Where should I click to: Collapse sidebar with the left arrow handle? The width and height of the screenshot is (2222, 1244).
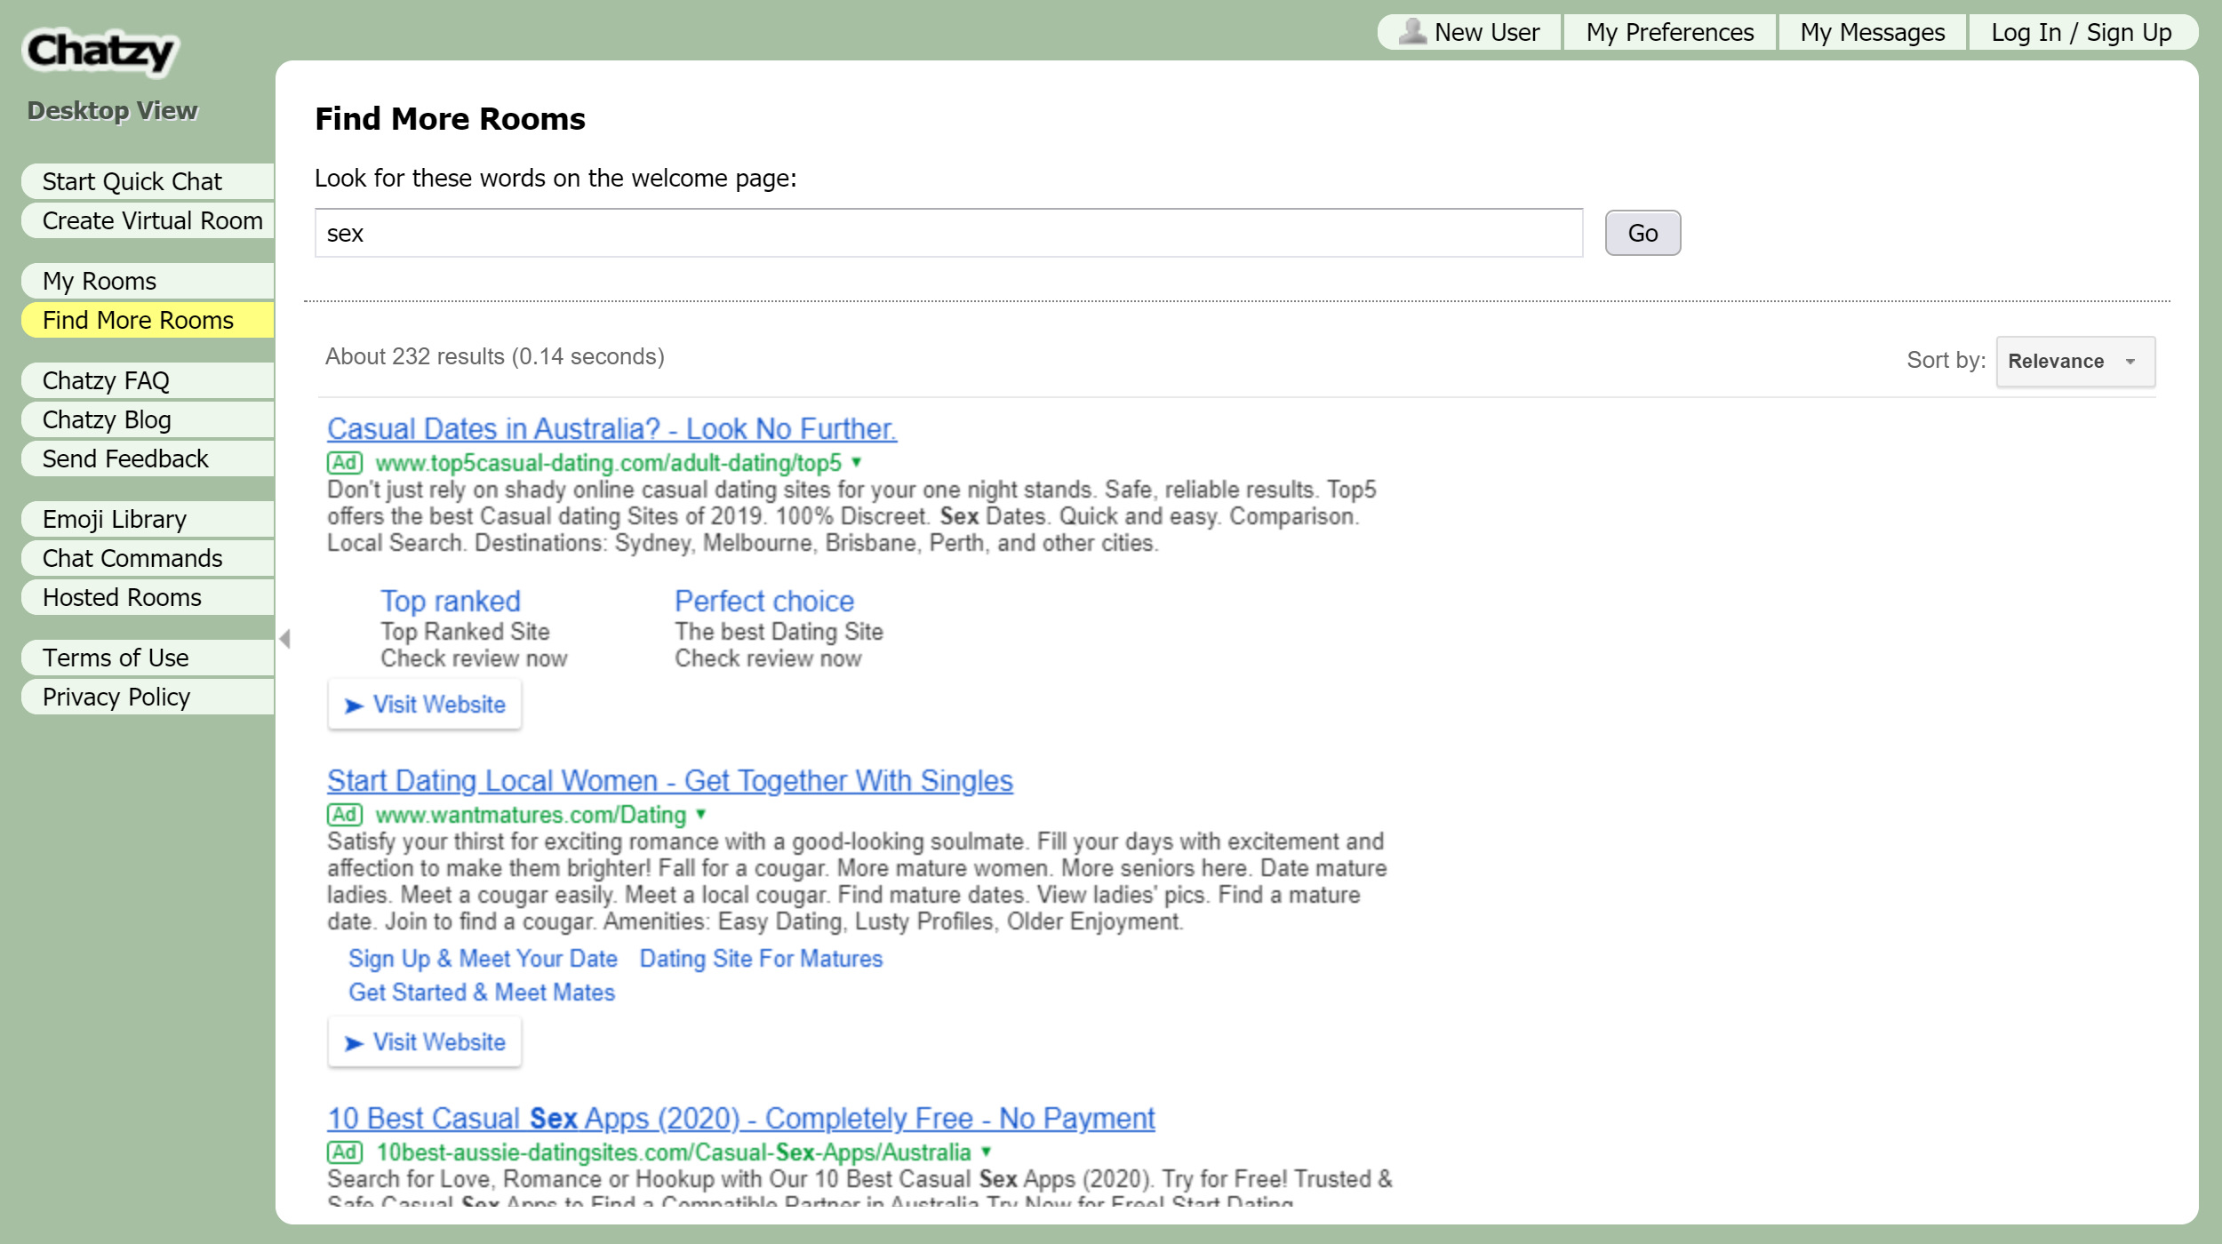click(285, 639)
